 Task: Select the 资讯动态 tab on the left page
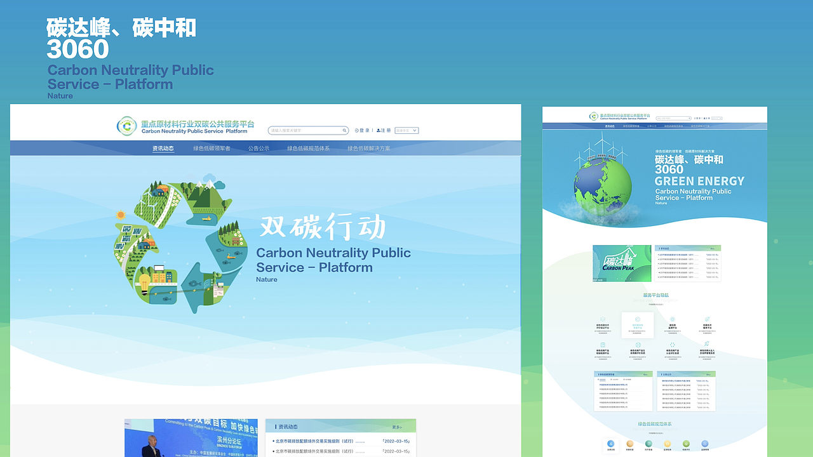click(163, 148)
